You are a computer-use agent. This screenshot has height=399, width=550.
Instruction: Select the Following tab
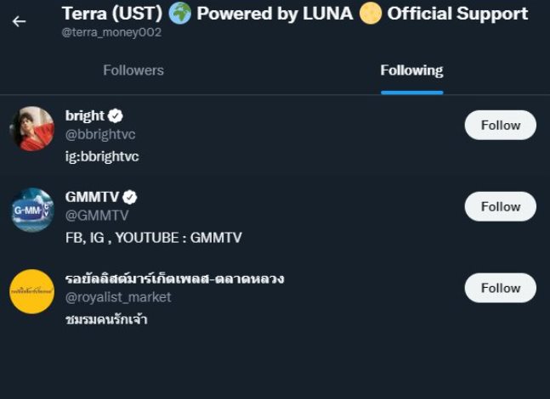click(411, 70)
